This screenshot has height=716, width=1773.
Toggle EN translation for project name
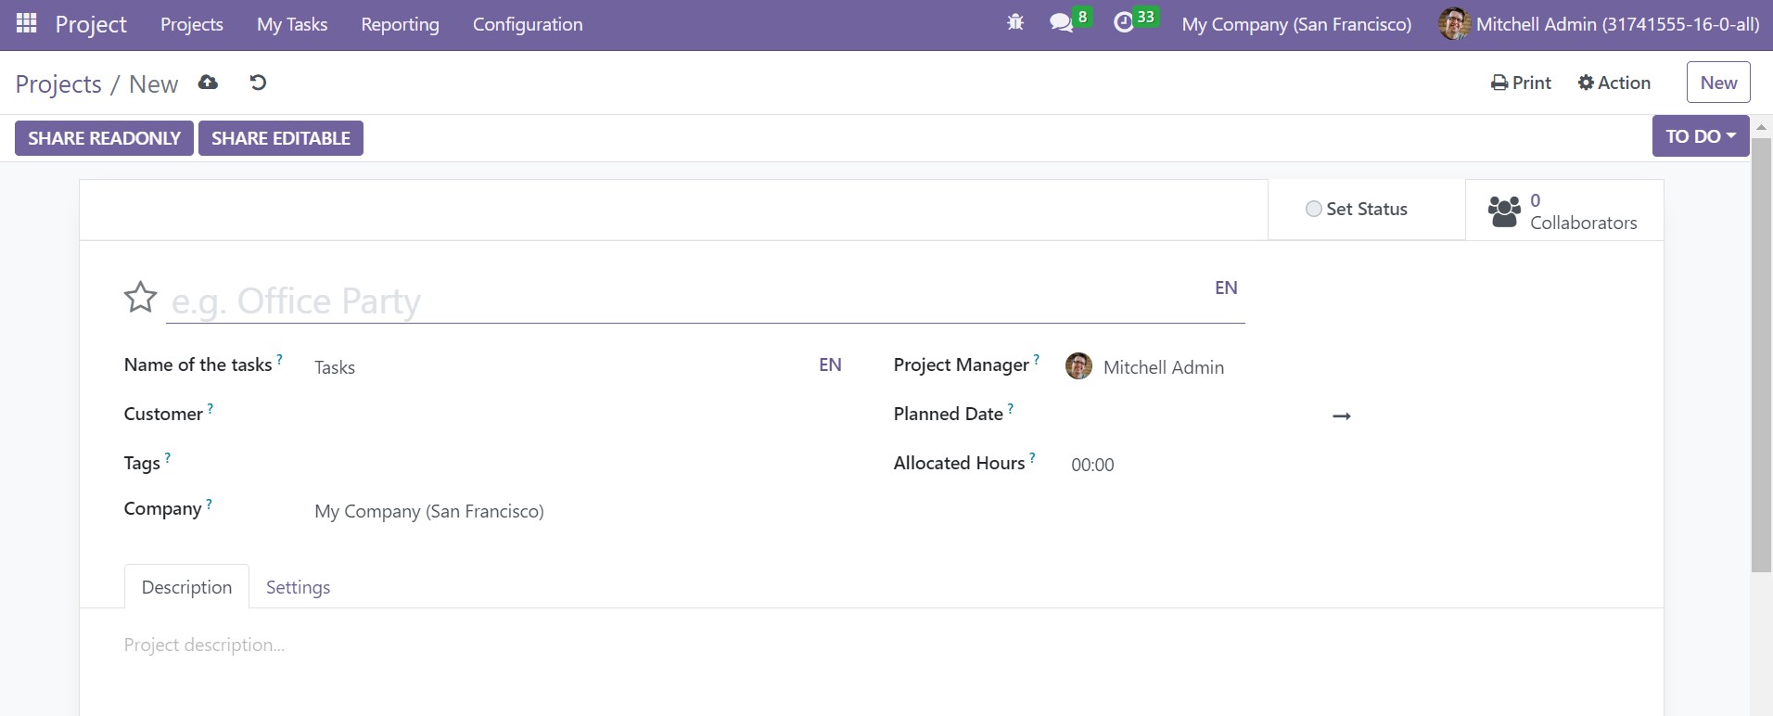(1225, 288)
